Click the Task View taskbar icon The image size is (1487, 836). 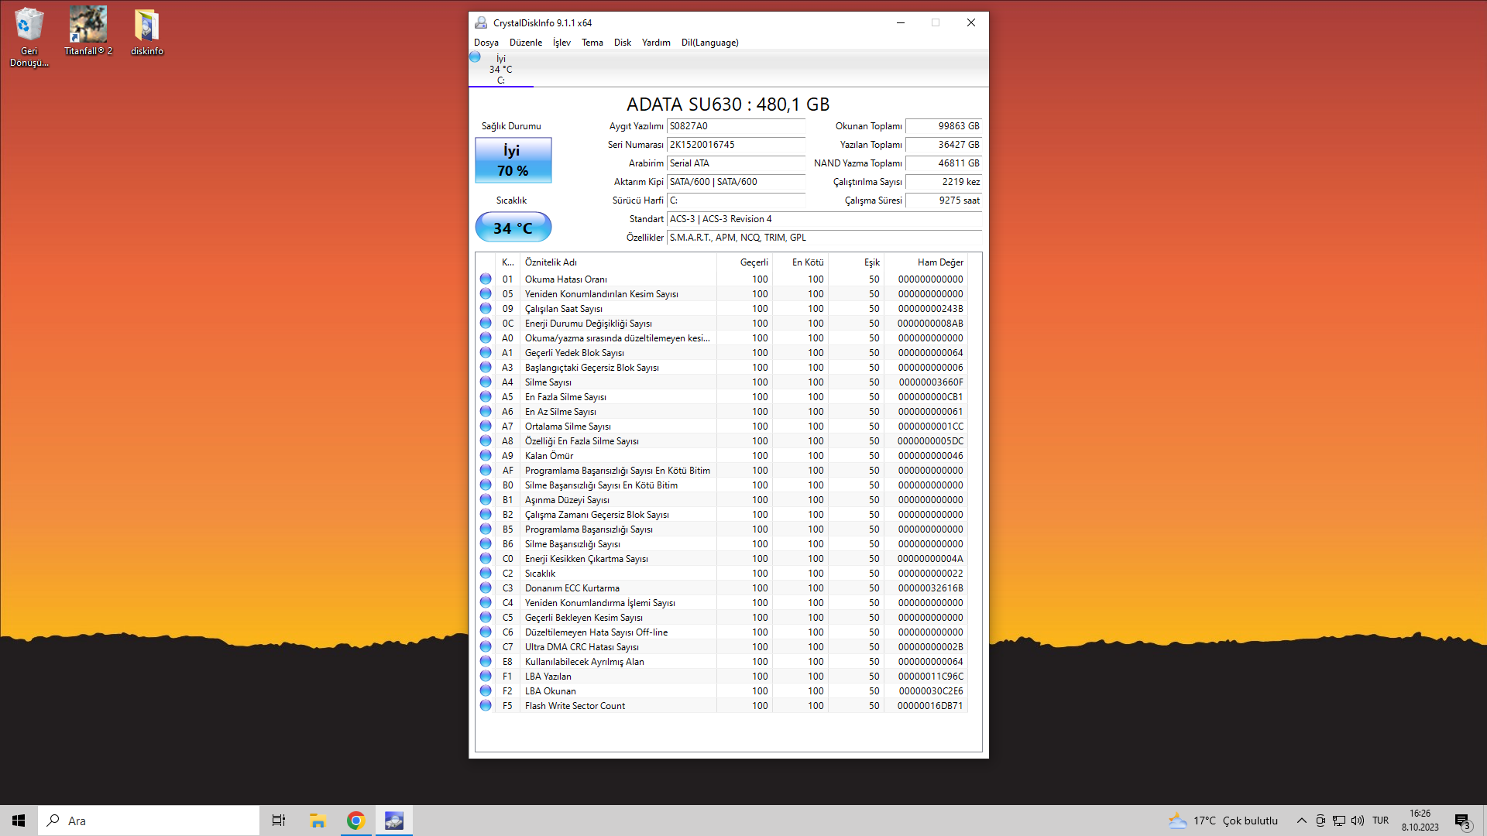point(279,821)
